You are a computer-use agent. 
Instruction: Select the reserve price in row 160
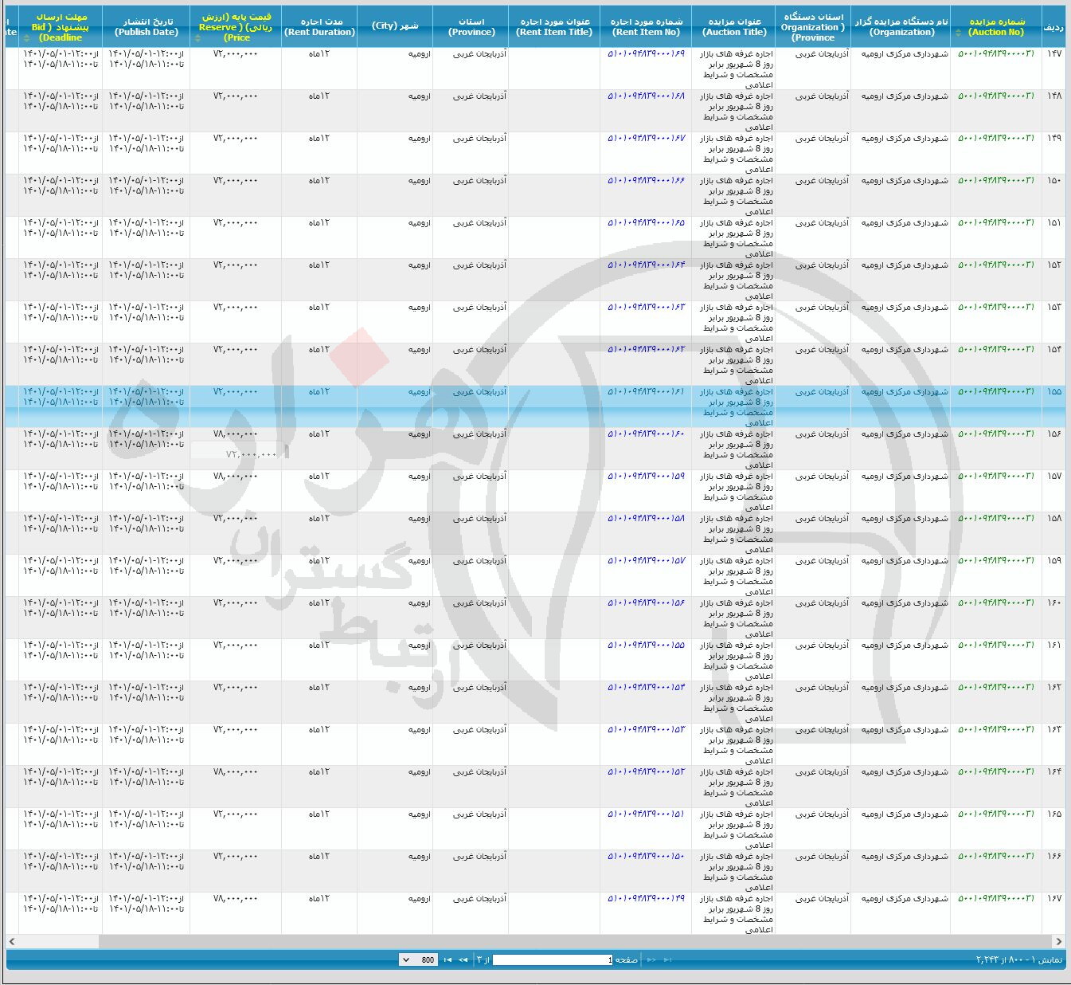236,602
